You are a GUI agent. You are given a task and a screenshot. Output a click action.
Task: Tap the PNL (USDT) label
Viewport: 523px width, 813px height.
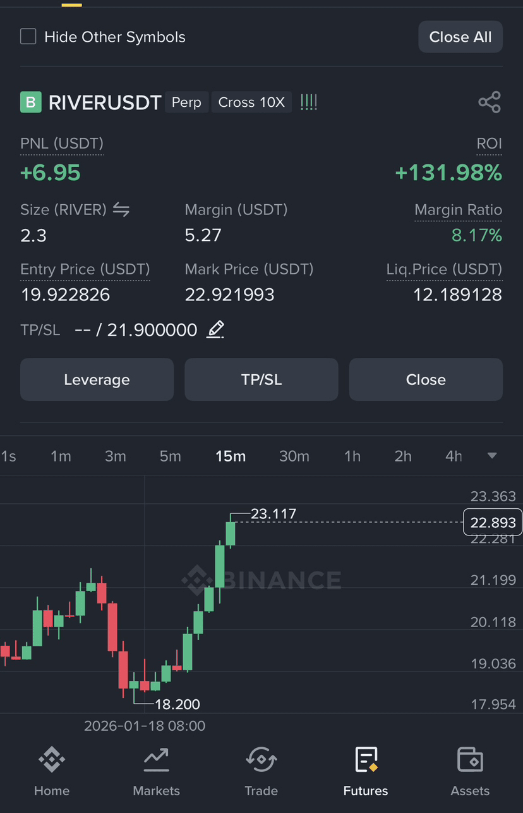62,144
